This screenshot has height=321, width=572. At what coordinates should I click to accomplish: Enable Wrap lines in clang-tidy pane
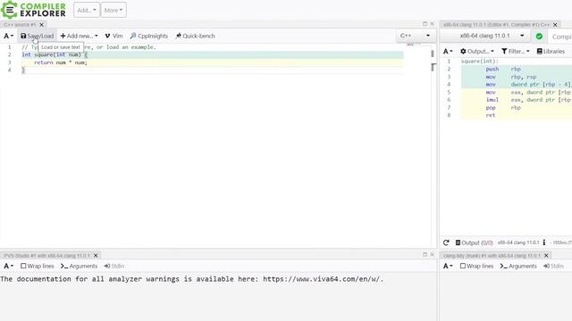point(476,266)
